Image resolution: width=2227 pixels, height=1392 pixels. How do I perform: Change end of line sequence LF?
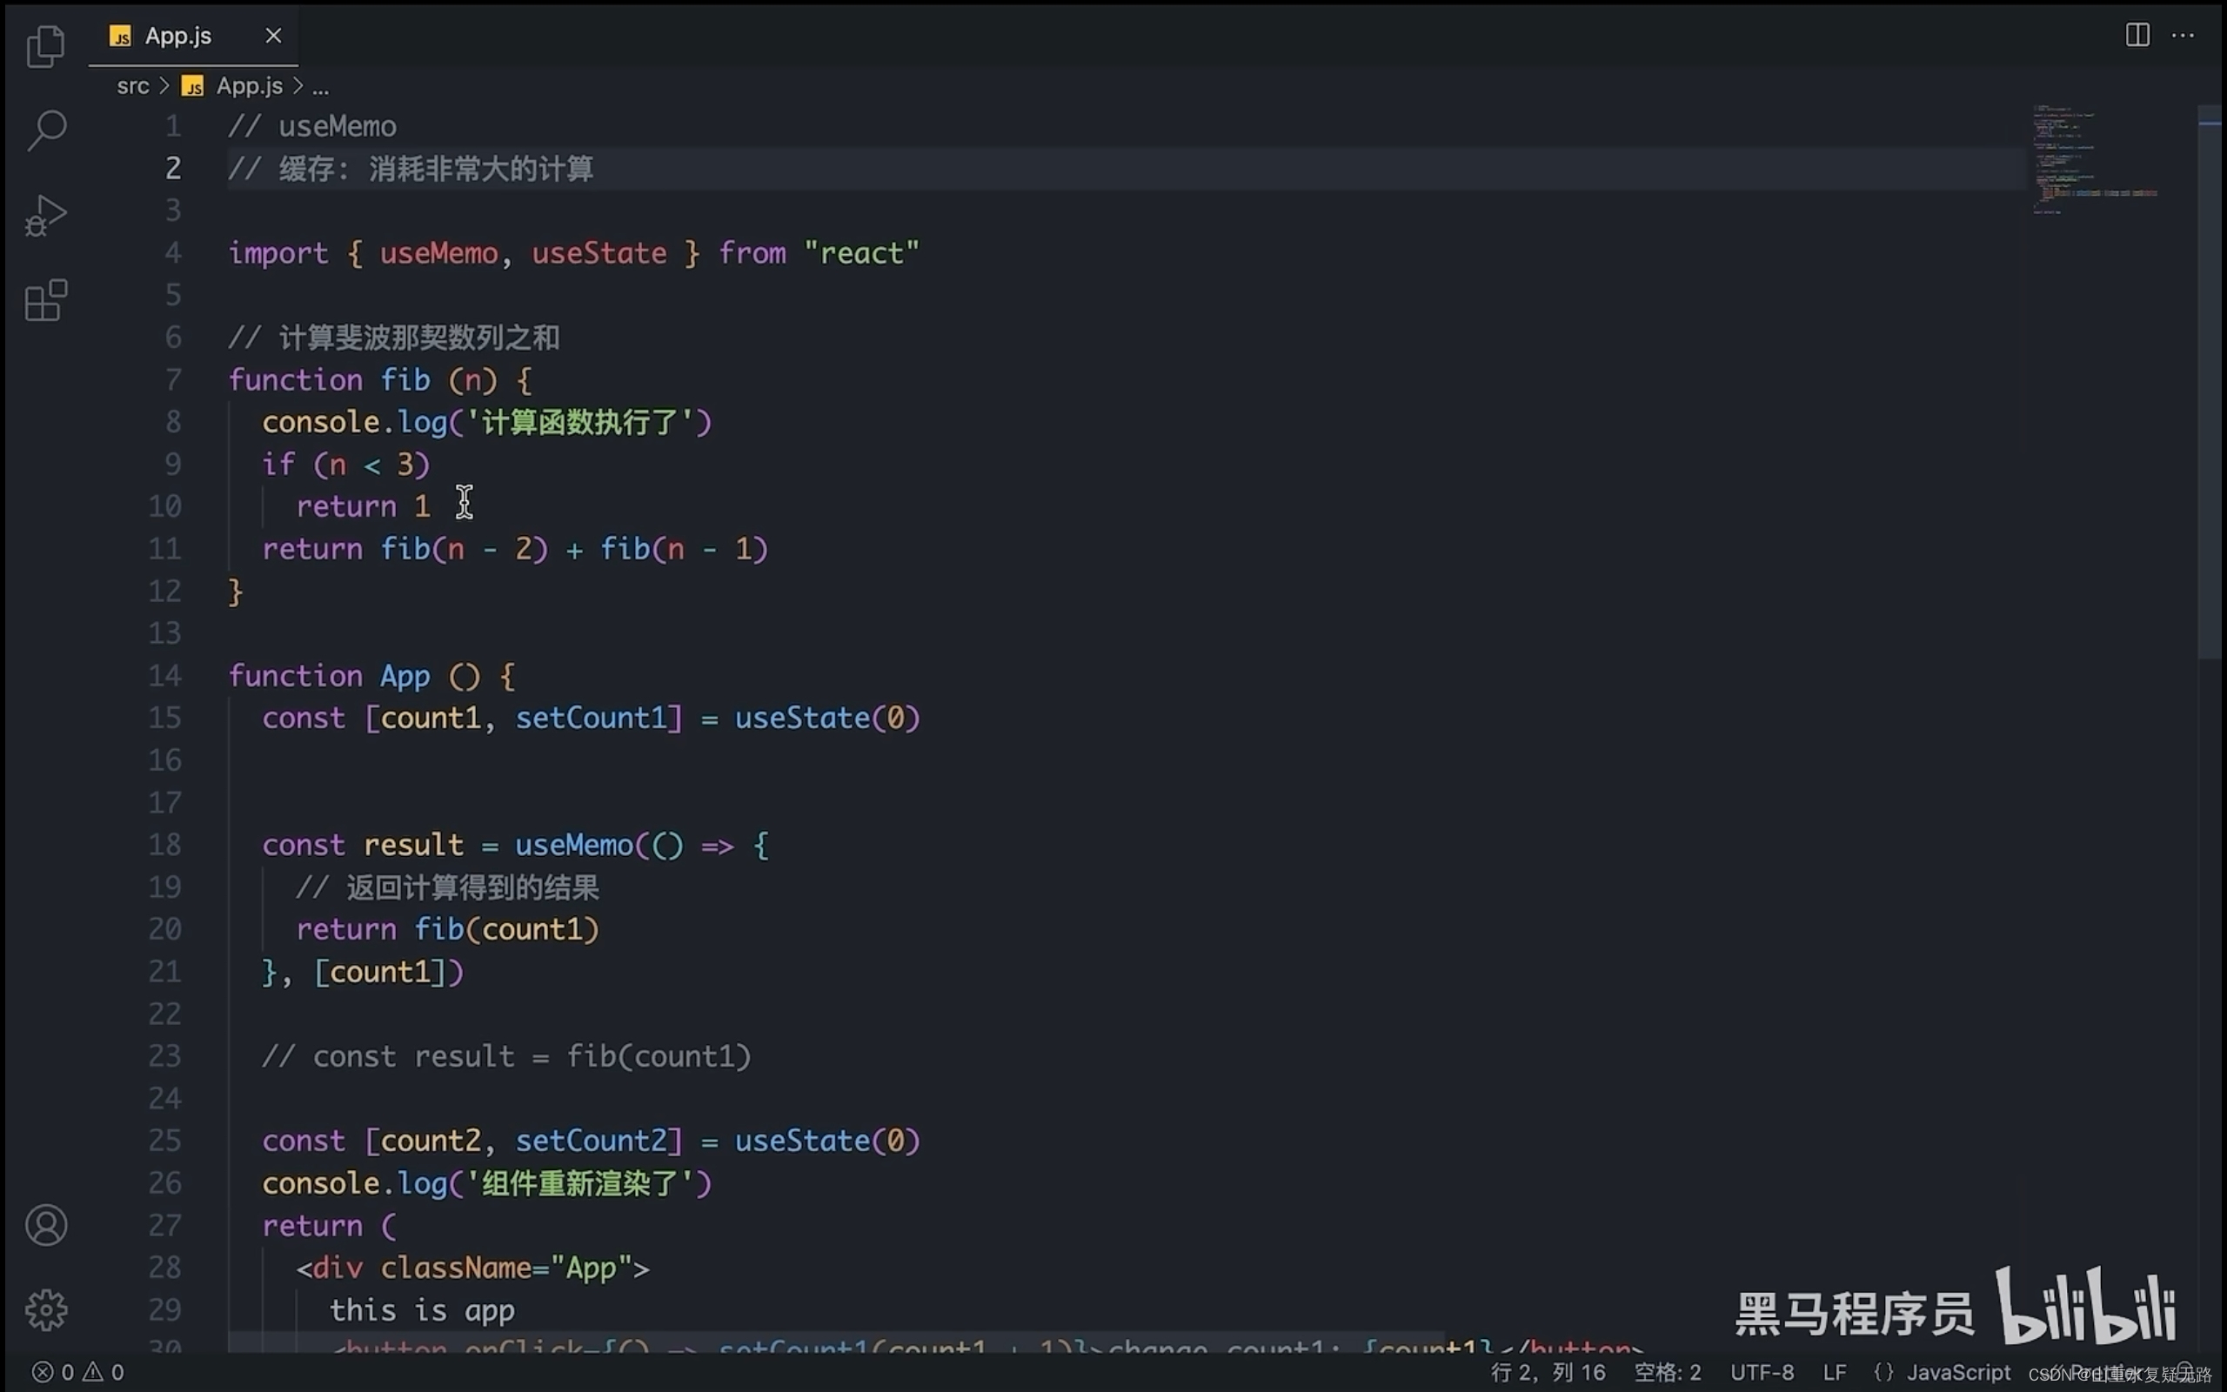pos(1834,1372)
